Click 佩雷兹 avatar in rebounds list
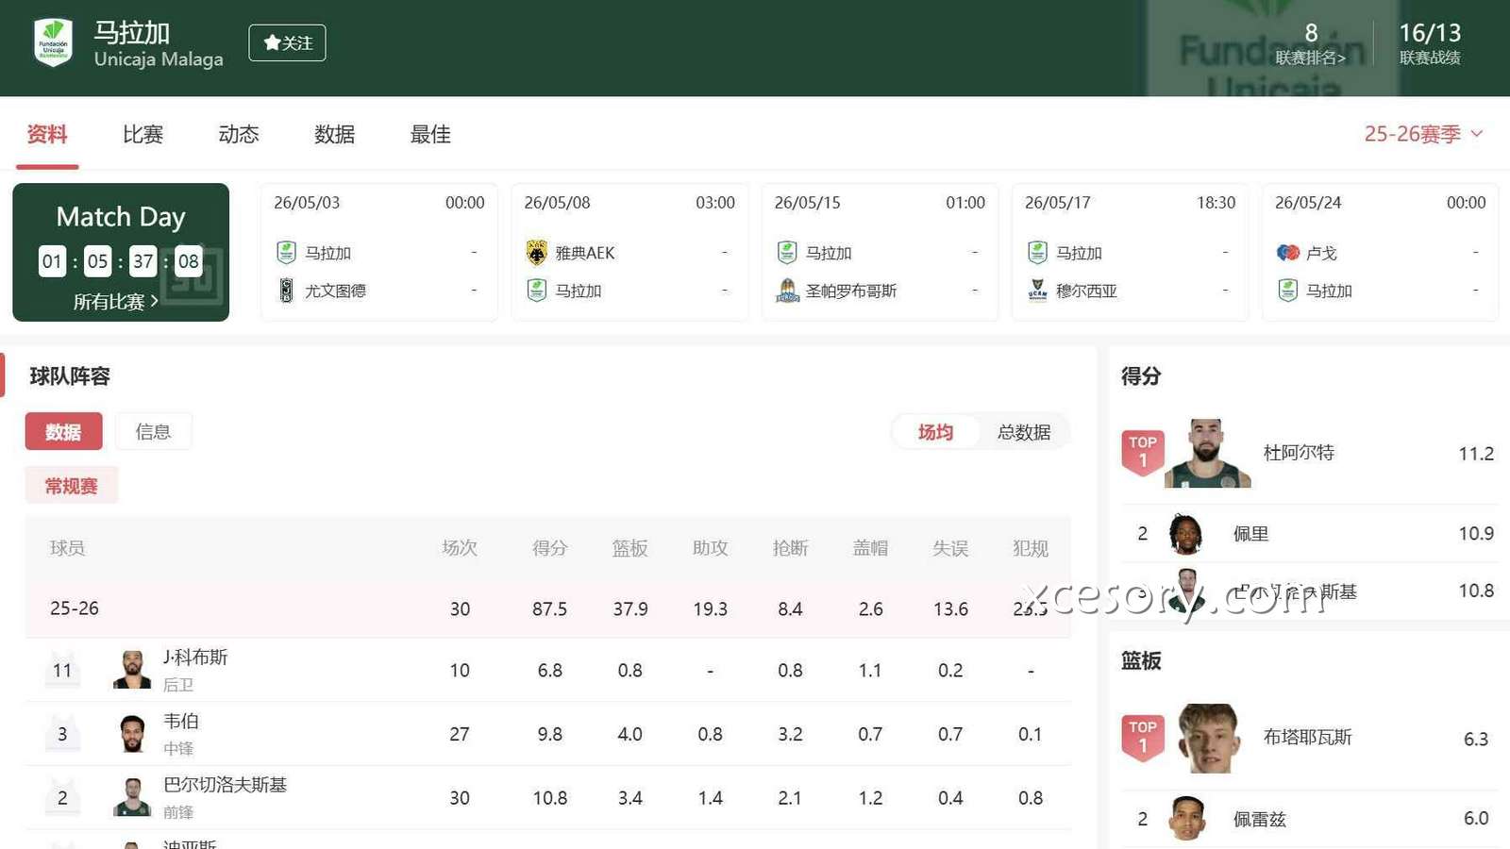The image size is (1510, 849). point(1187,819)
